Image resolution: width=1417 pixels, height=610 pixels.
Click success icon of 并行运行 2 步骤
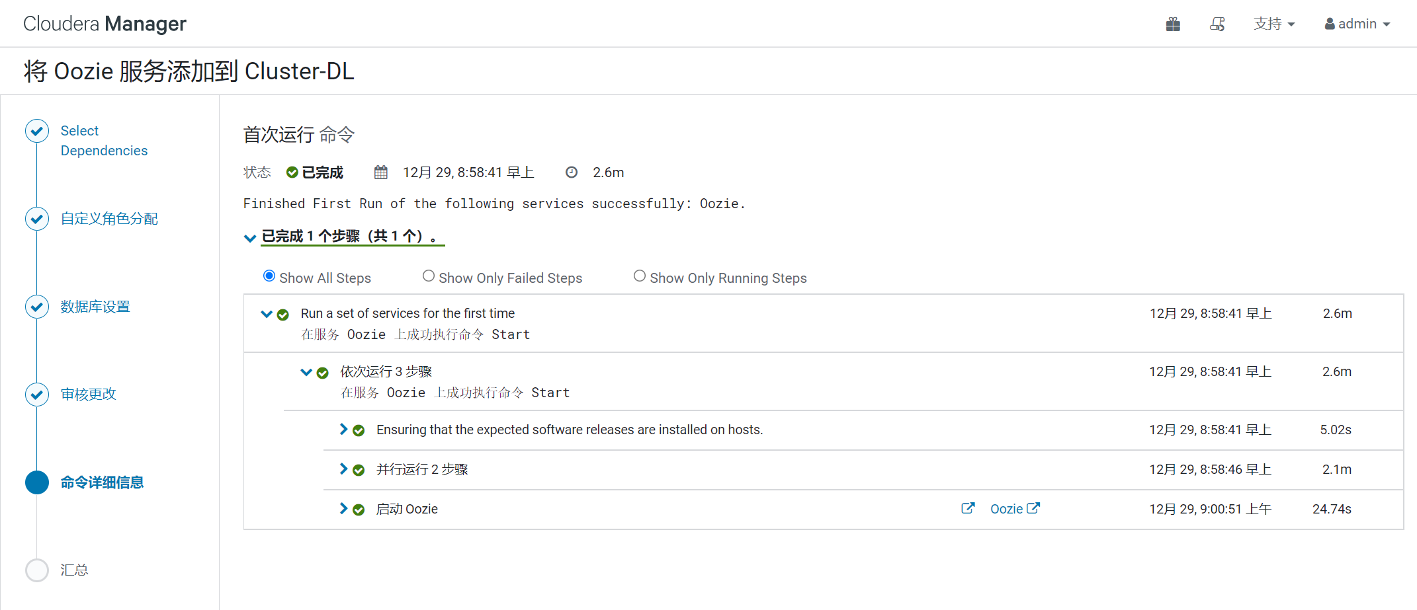click(x=359, y=470)
